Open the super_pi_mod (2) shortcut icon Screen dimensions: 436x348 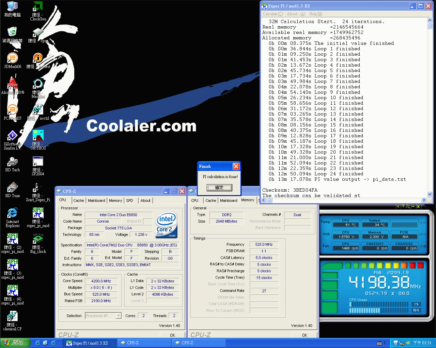13,244
